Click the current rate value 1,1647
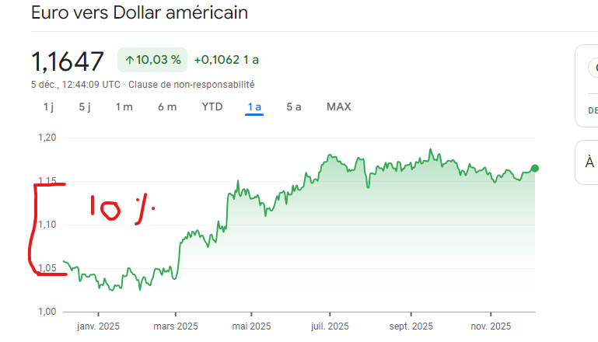 [68, 61]
